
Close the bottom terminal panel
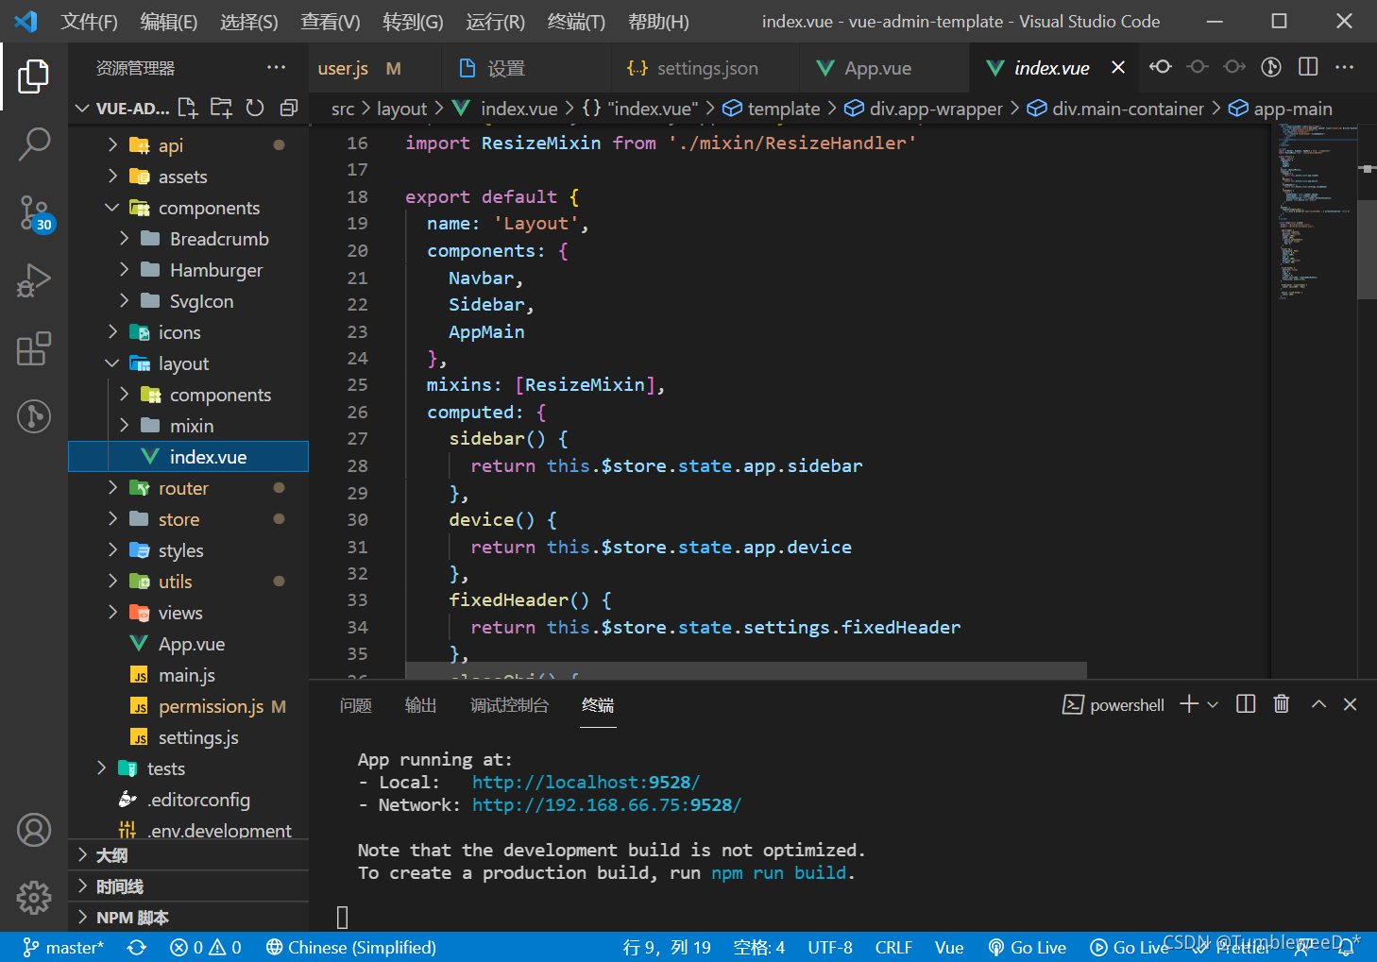click(1350, 704)
